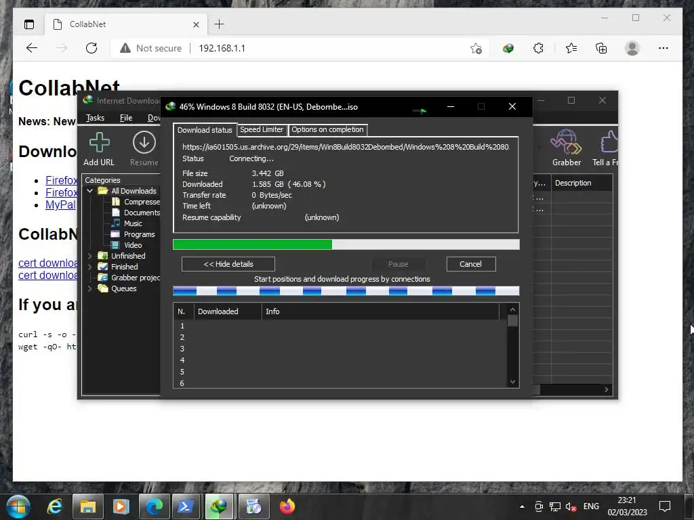This screenshot has height=520, width=694.
Task: Click the MyPal download link
Action: (x=60, y=204)
